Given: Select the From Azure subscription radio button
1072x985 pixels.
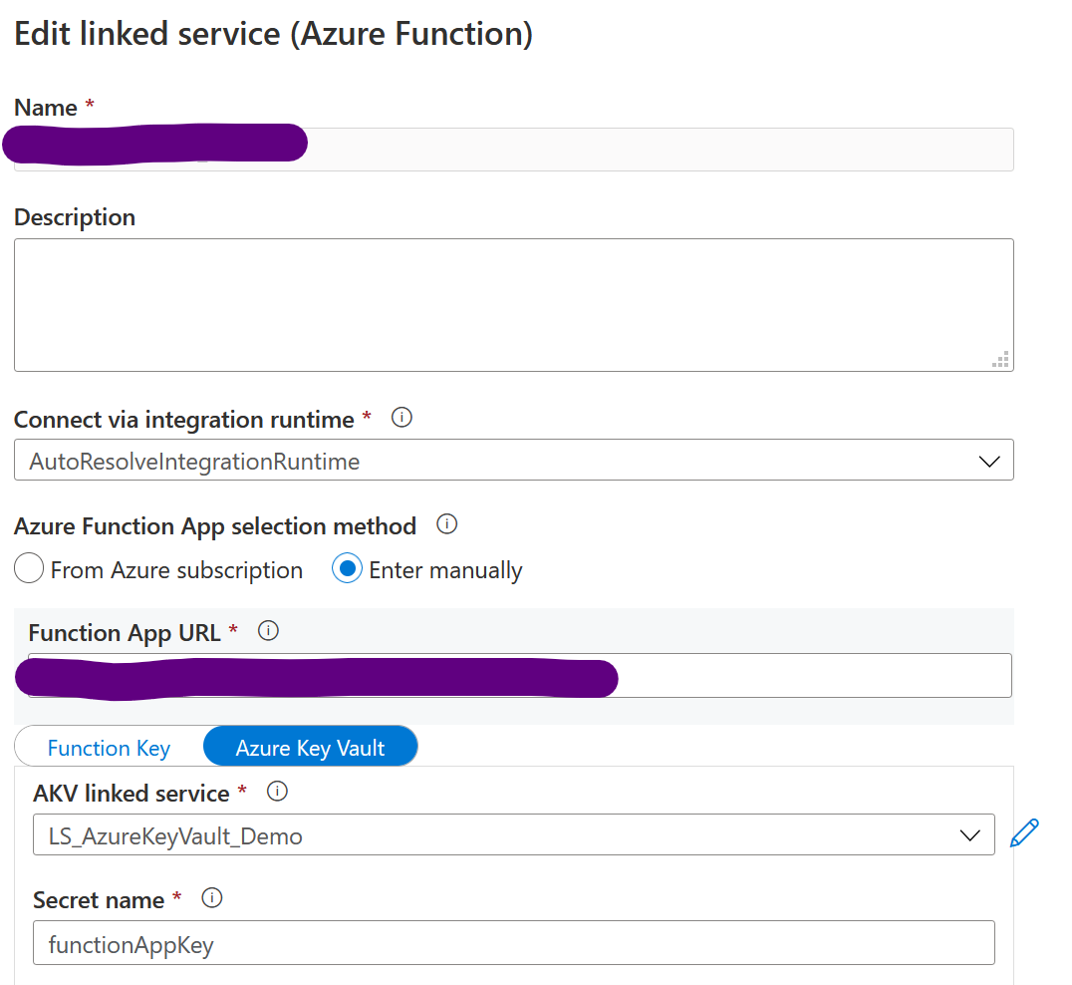Looking at the screenshot, I should 29,568.
